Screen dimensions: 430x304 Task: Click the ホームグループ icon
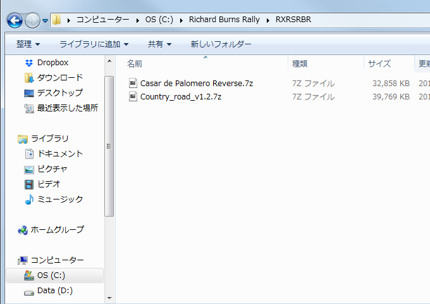[23, 230]
